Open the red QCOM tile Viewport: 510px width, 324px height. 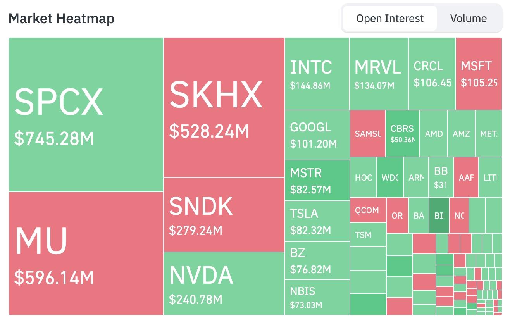[368, 210]
